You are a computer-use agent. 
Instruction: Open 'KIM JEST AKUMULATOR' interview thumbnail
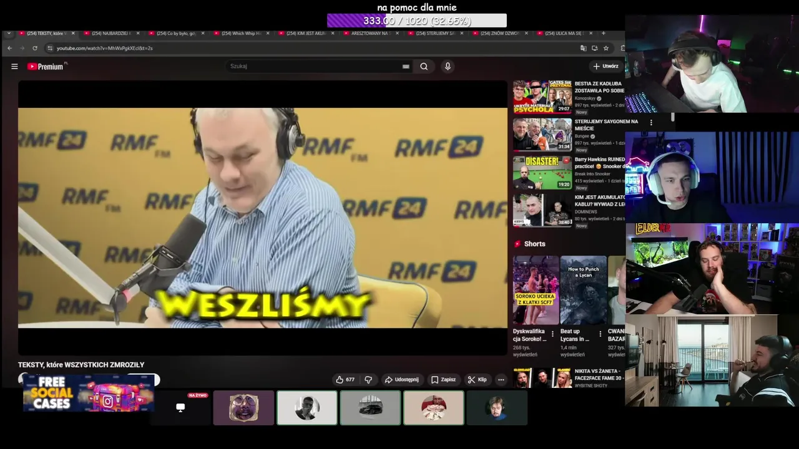(542, 210)
